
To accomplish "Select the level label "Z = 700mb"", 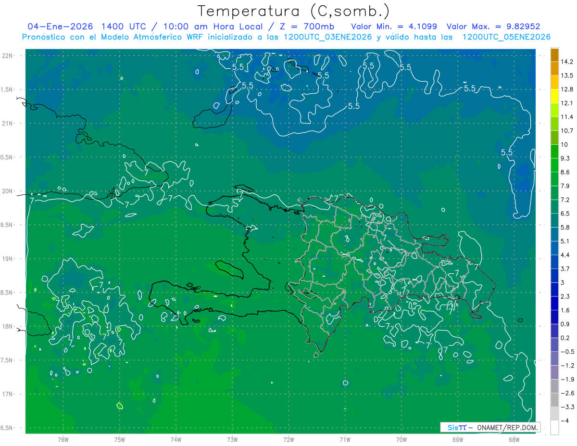I will coord(306,26).
